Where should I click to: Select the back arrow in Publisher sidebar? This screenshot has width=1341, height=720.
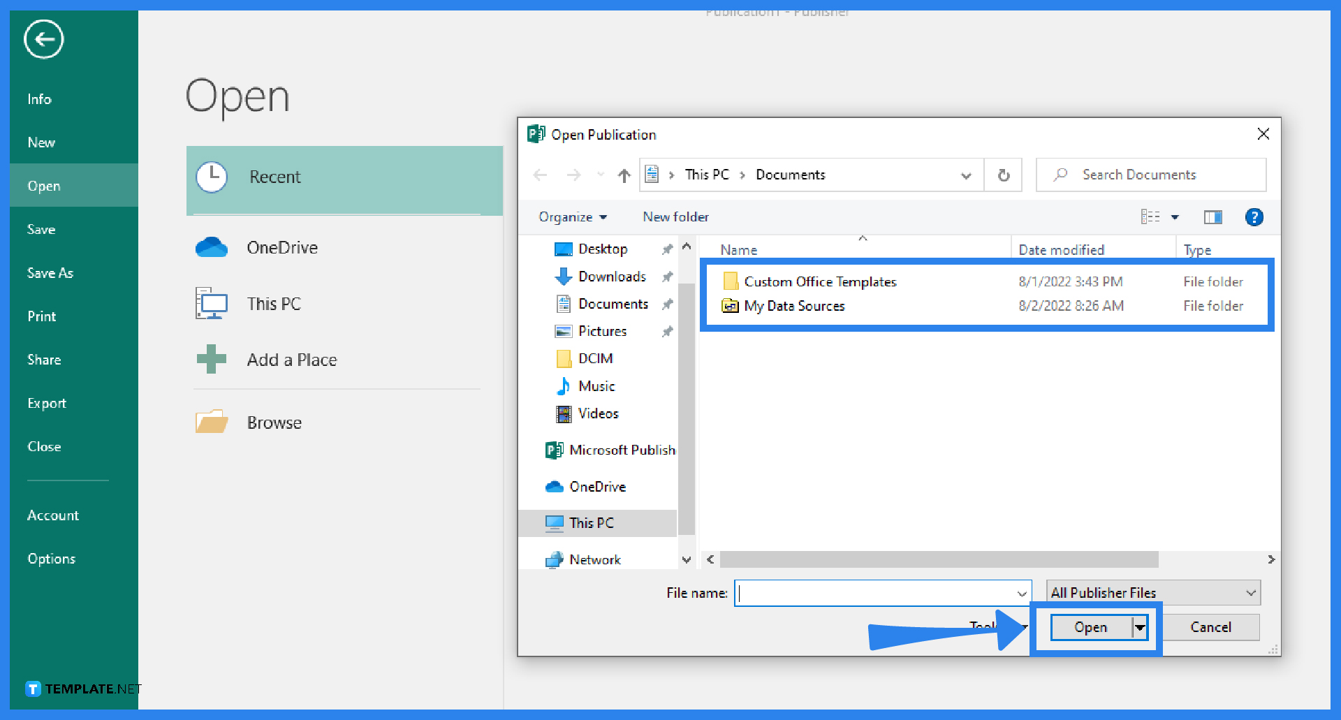43,39
